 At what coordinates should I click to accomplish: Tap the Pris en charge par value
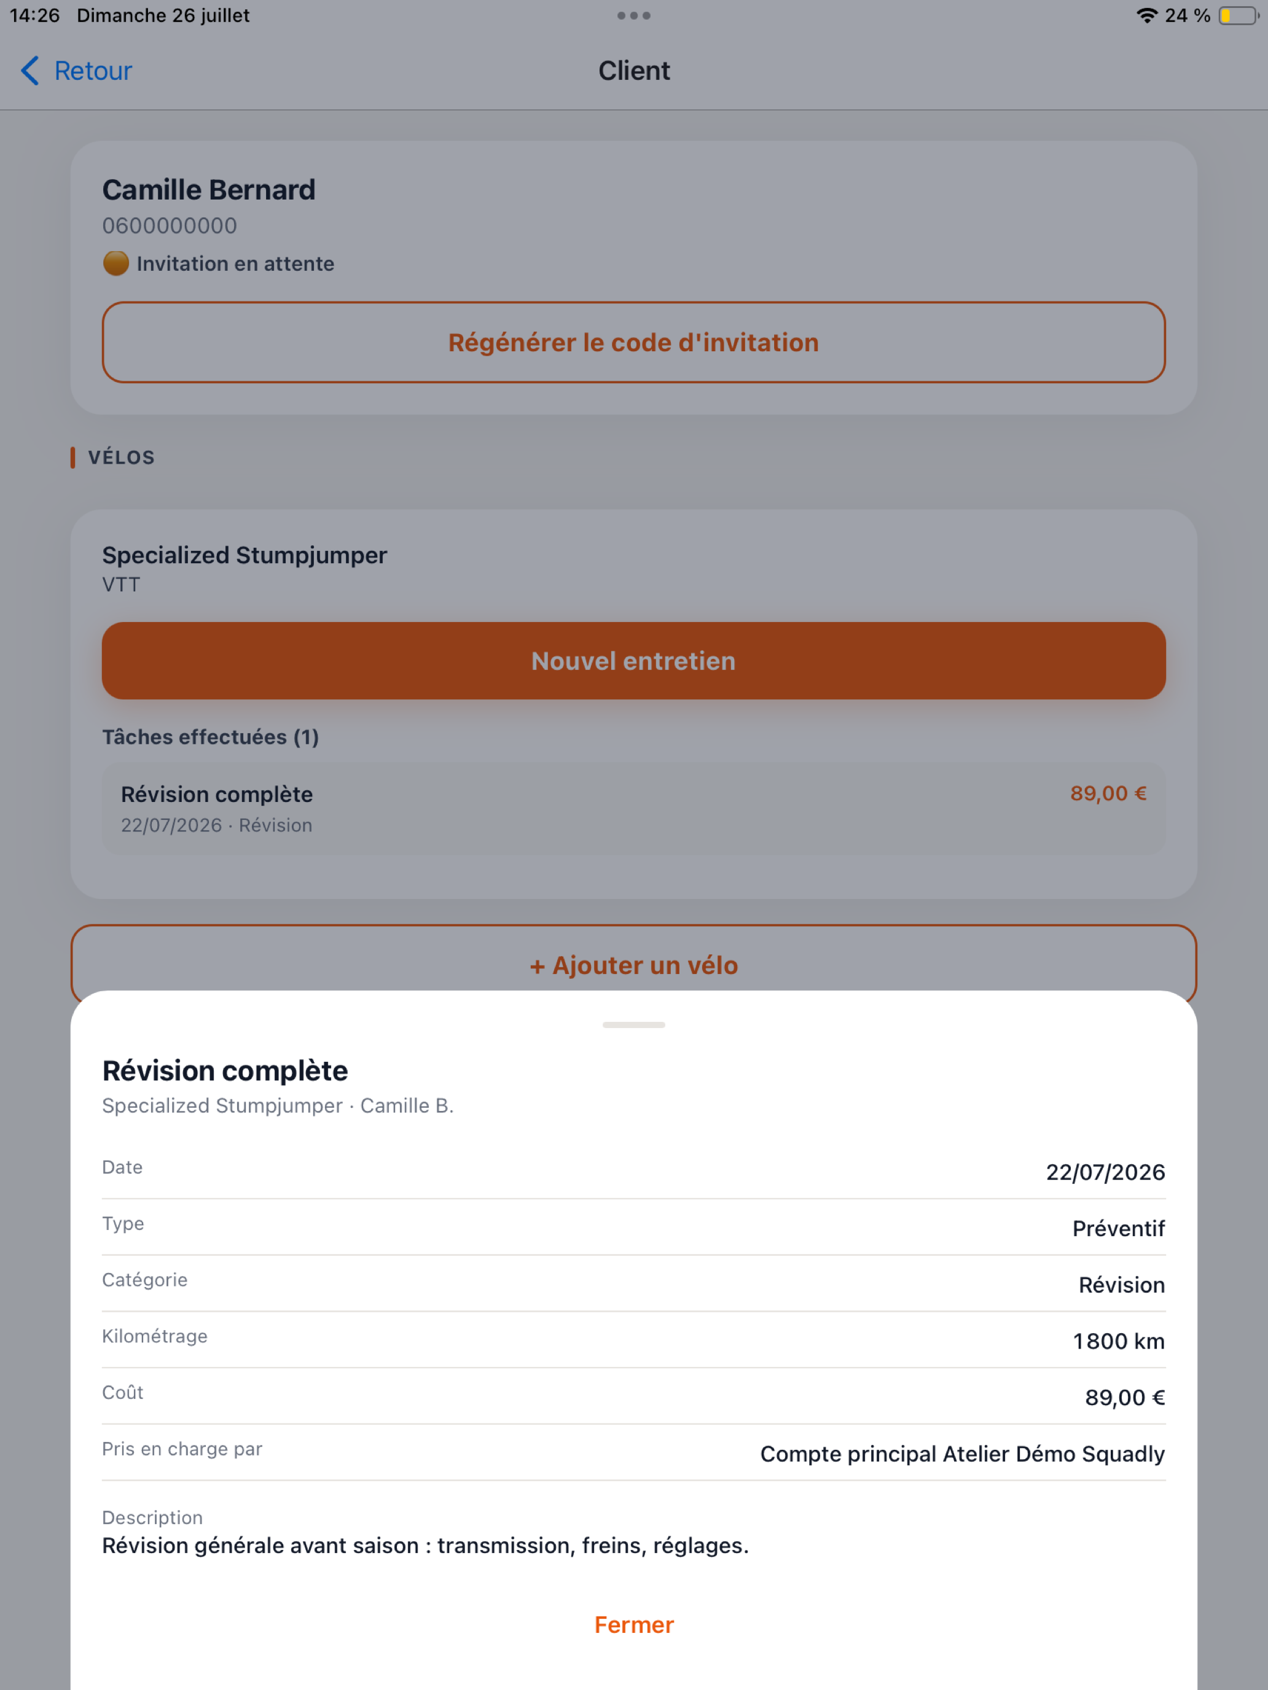click(962, 1453)
